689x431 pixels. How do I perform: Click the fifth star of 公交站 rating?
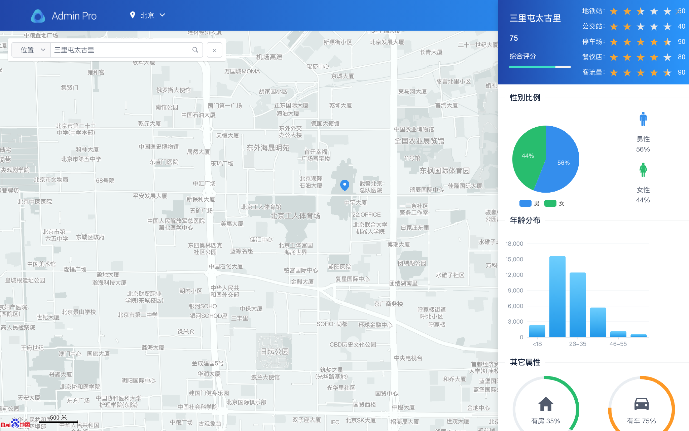pos(667,27)
